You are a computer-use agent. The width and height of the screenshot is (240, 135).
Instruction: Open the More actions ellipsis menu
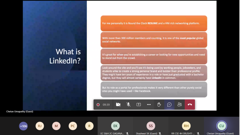click(149, 105)
